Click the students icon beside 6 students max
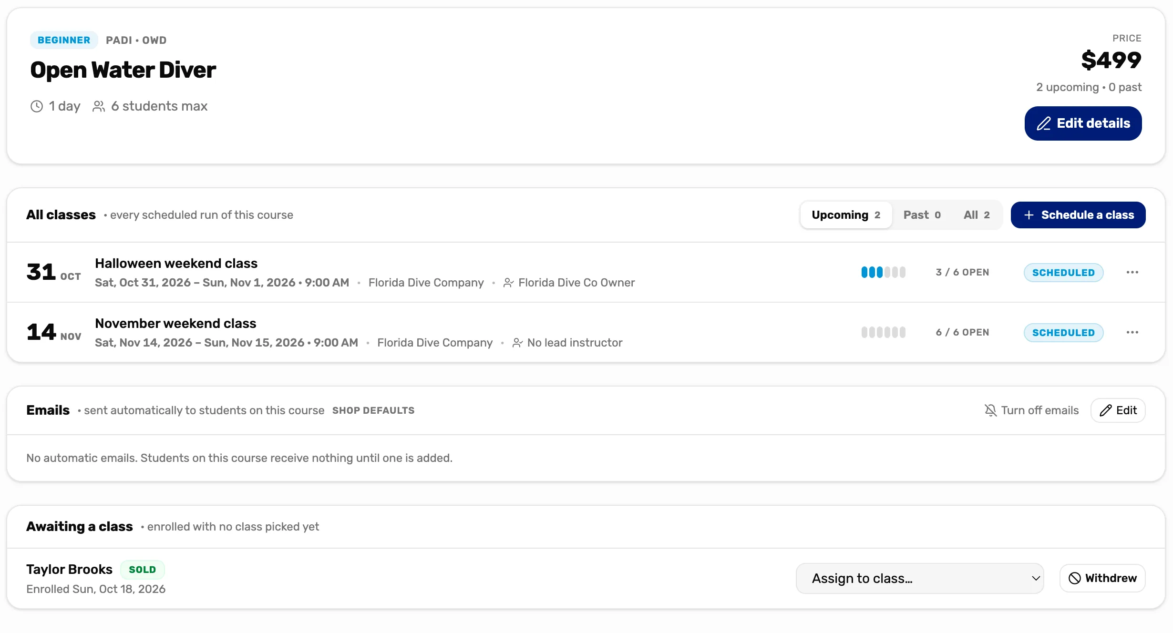The height and width of the screenshot is (633, 1173). 99,106
